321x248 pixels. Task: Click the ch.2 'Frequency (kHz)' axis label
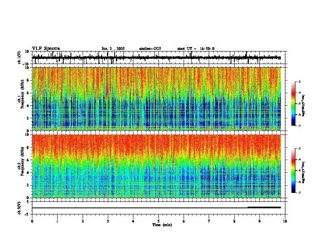22,161
